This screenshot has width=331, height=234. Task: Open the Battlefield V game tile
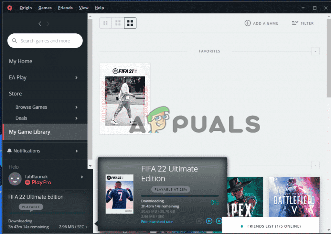[294, 197]
